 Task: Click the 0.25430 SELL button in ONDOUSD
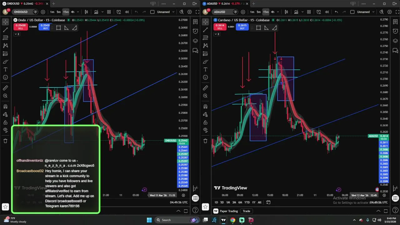(20, 27)
